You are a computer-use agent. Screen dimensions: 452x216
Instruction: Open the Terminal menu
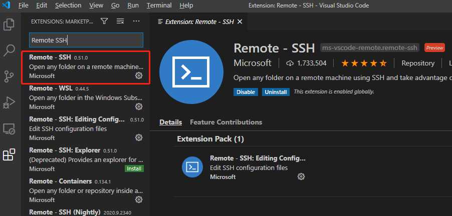click(x=159, y=5)
